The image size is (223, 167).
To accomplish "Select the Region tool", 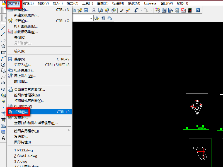I will (3, 126).
